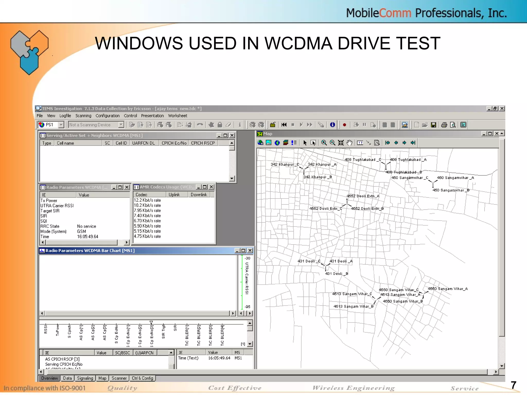Viewport: 527px width, 395px height.
Task: Click the globe icon in Map toolbar
Action: tap(277, 143)
